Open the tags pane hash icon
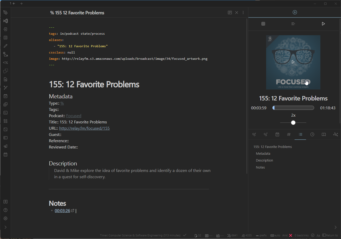The image size is (341, 239). click(289, 134)
